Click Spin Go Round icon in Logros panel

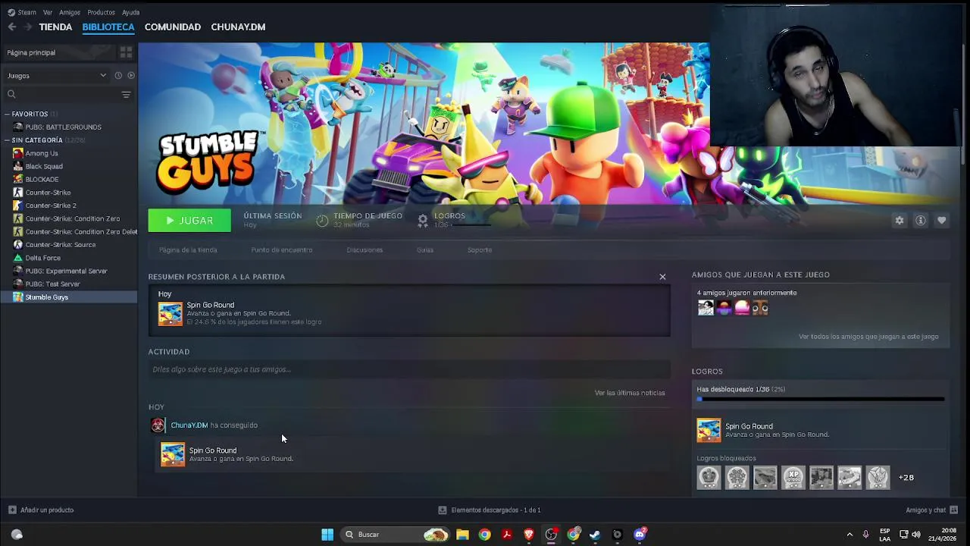709,430
